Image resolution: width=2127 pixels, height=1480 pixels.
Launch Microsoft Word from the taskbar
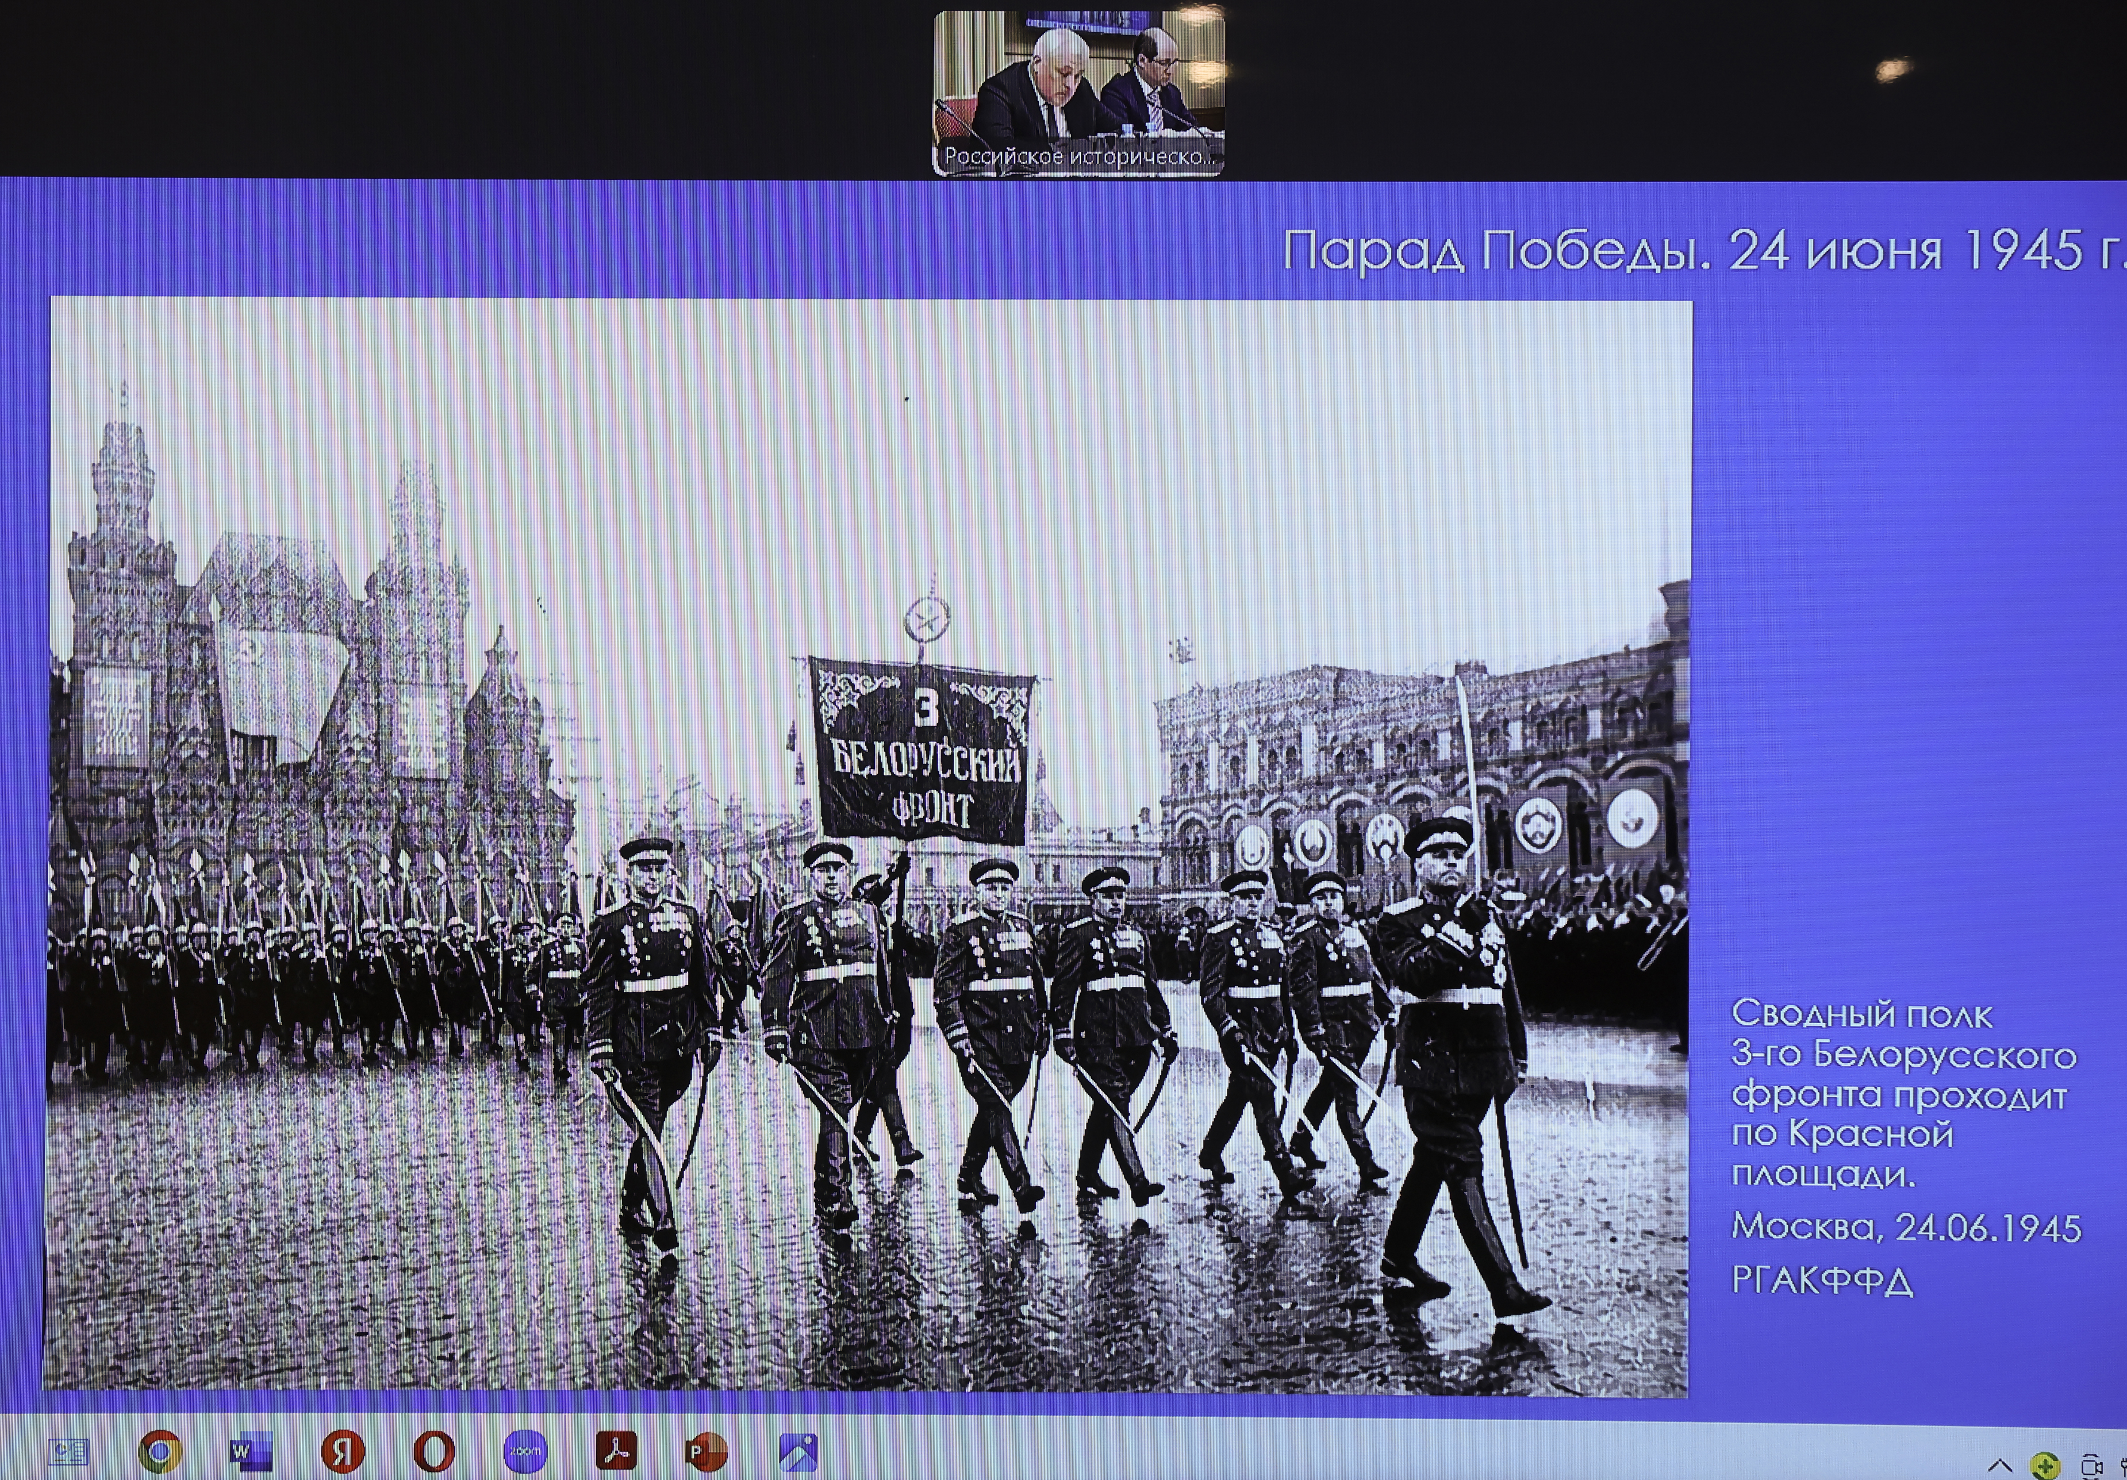click(x=250, y=1451)
